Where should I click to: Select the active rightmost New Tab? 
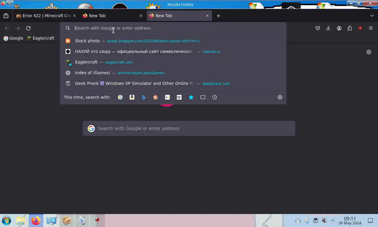coord(179,16)
